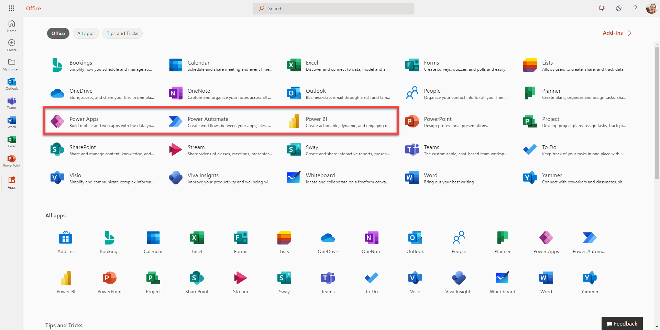Image resolution: width=660 pixels, height=330 pixels.
Task: Launch Teams from the left sidebar
Action: pyautogui.click(x=12, y=103)
